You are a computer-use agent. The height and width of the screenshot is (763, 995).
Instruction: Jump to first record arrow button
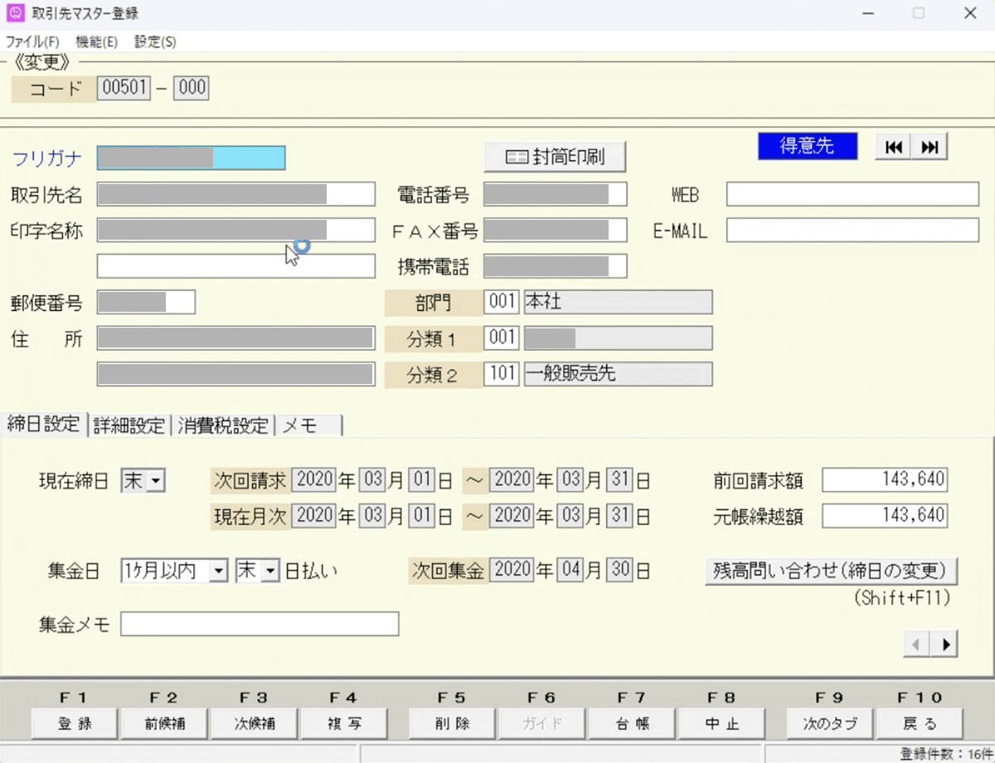click(x=894, y=147)
